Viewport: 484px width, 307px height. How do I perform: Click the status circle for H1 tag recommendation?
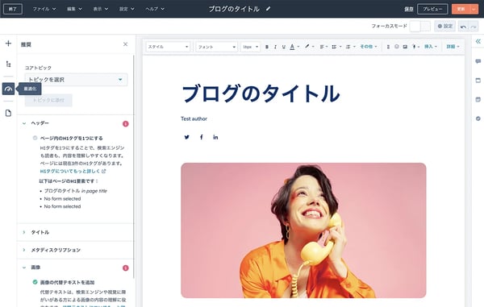35,138
